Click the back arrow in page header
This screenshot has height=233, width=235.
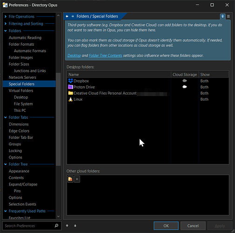point(67,16)
